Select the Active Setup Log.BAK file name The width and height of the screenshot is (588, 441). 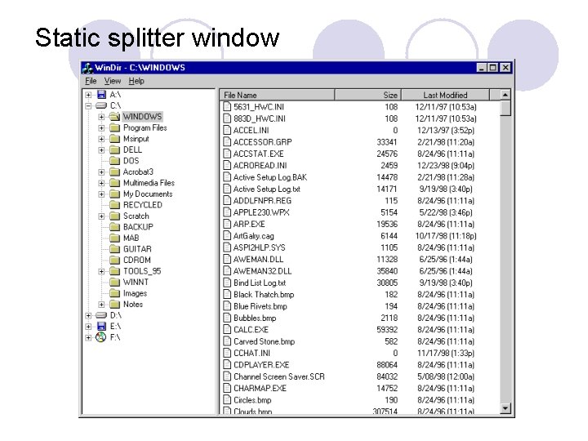pyautogui.click(x=270, y=177)
